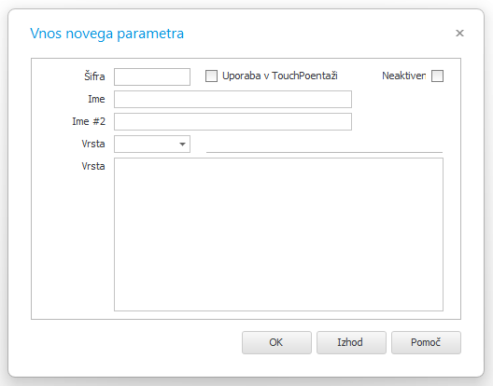Screen dimensions: 493x386
Task: Enable Uporaba v TouchPoentaži checkbox
Action: (x=211, y=76)
